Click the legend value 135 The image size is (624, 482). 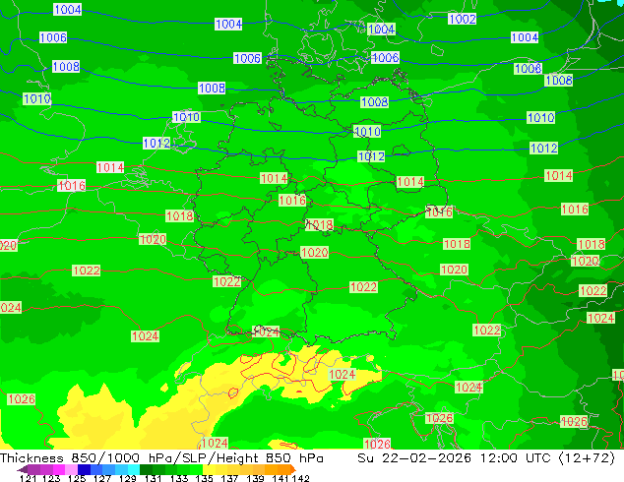pos(204,478)
